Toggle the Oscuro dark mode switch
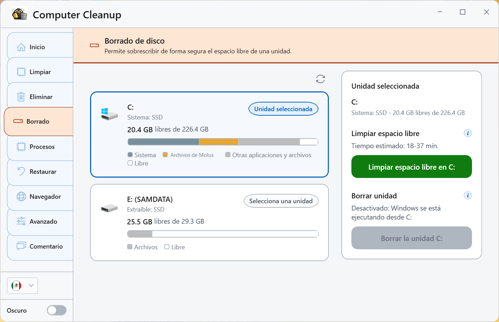499x322 pixels. (57, 310)
